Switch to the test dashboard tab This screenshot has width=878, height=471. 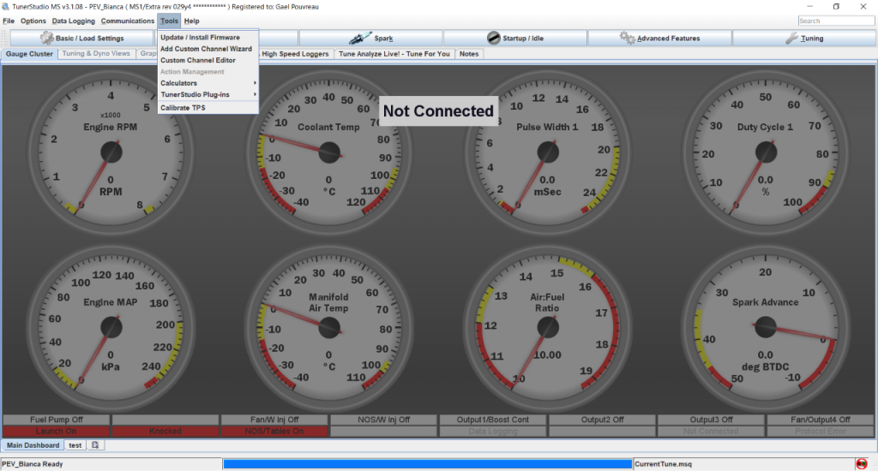point(75,445)
